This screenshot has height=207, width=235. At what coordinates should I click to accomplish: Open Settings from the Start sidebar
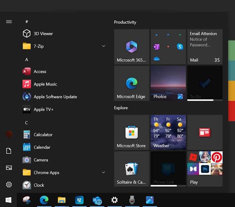pos(9,185)
